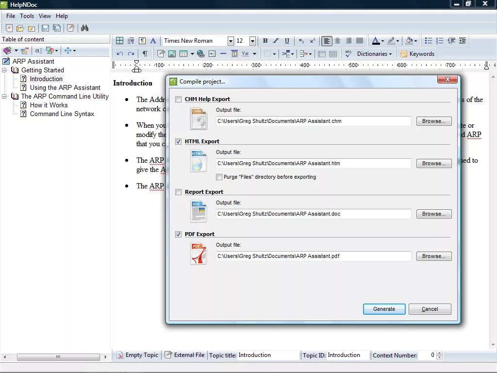Click the binoculars Find icon
Viewport: 497px width, 373px height.
(x=84, y=28)
